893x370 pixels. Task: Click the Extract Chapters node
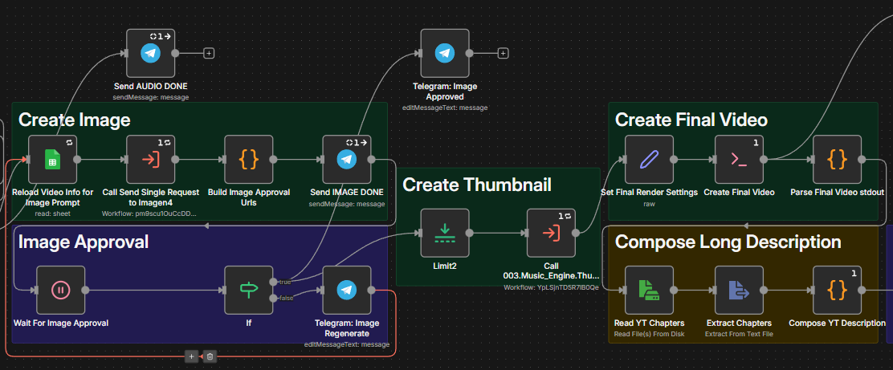(x=739, y=290)
